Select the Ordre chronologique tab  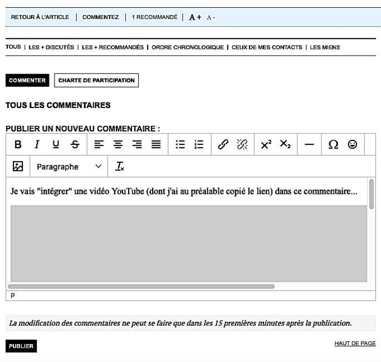188,47
